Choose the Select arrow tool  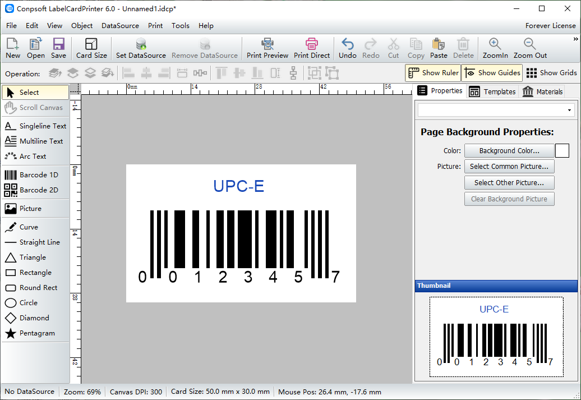[x=35, y=93]
